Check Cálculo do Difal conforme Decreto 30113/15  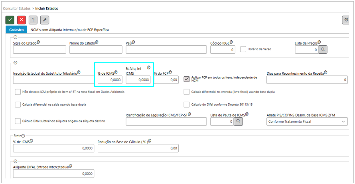coord(187,105)
